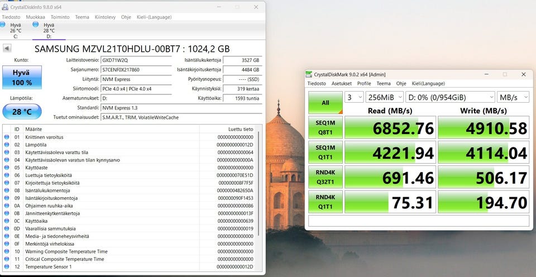
Task: Click the 28 °C temperature button
Action: pos(22,112)
